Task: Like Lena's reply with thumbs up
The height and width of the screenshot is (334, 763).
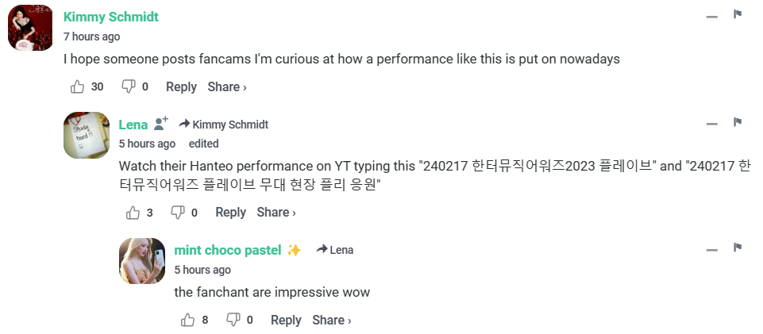Action: coord(133,212)
